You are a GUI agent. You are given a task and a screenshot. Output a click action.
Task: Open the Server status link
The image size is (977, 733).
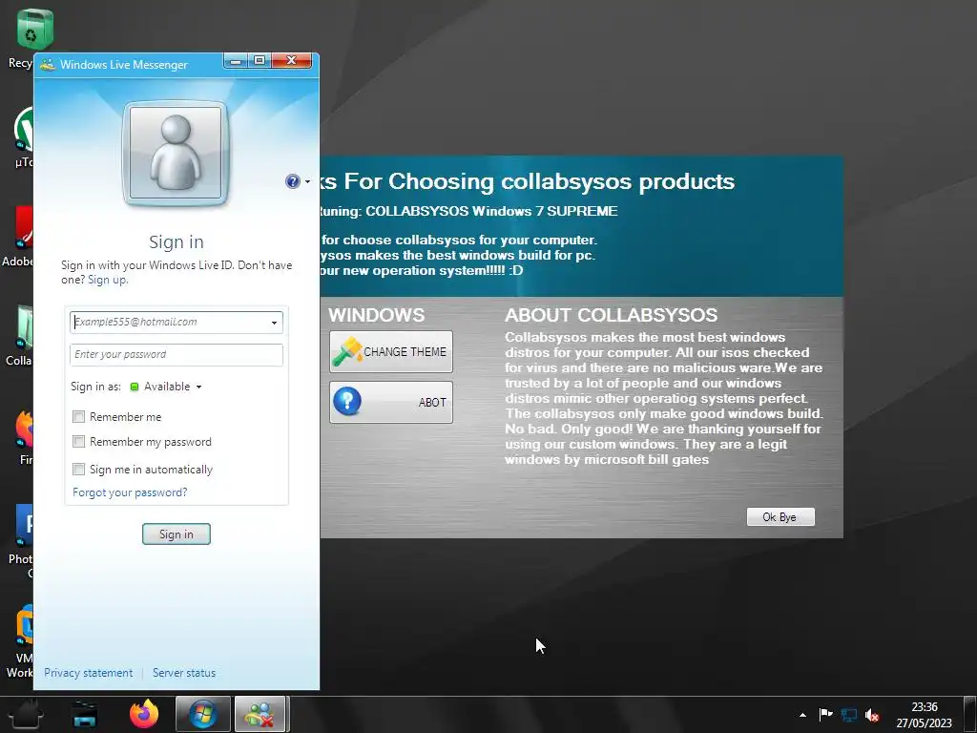(x=184, y=673)
